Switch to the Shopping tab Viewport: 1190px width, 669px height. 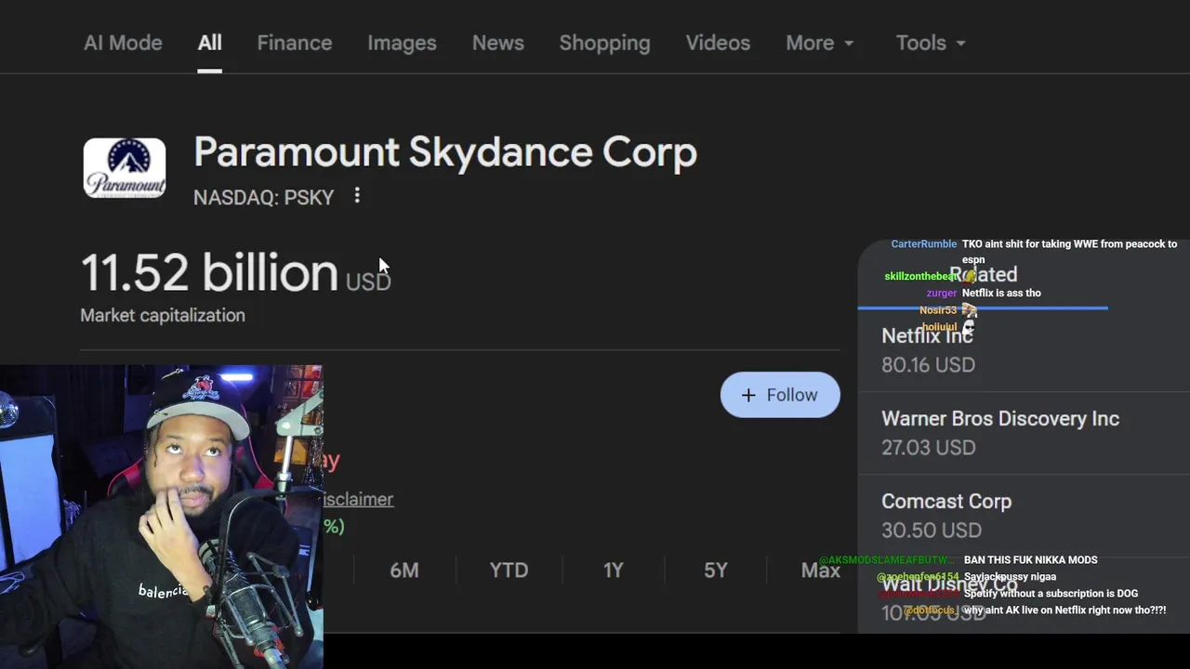tap(604, 43)
